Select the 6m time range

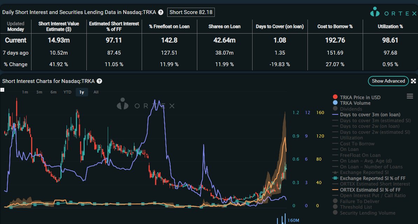coord(53,92)
